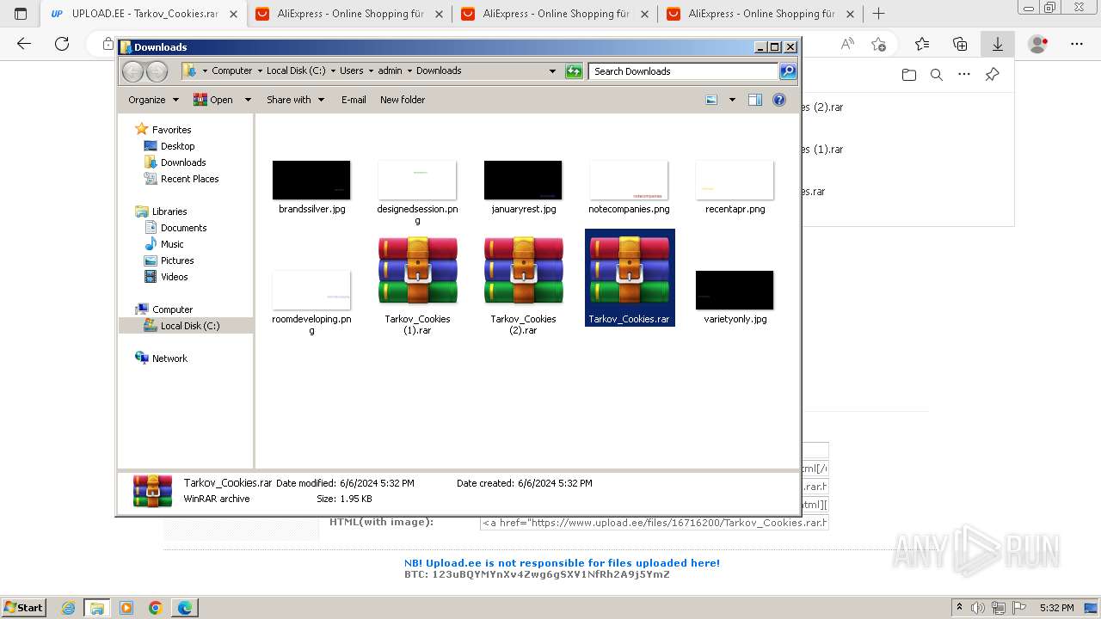Expand the Open button dropdown arrow

(x=248, y=100)
